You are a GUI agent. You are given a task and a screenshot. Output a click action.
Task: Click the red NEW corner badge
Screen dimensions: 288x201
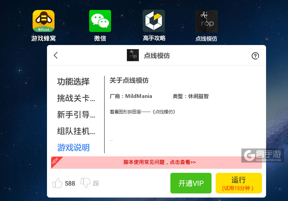tap(56, 161)
